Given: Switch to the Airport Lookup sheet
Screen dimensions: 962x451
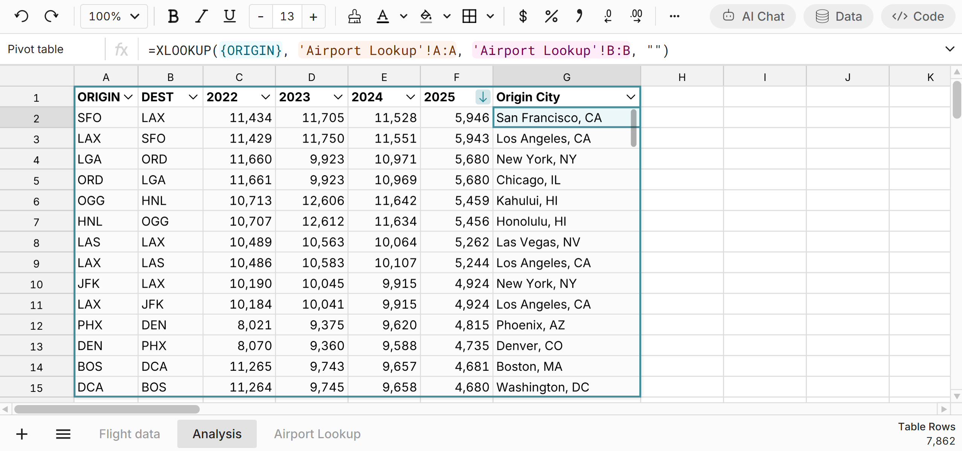Looking at the screenshot, I should coord(317,434).
